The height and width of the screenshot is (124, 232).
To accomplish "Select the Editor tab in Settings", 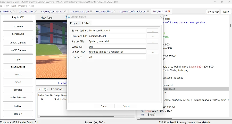I will 86,23.
